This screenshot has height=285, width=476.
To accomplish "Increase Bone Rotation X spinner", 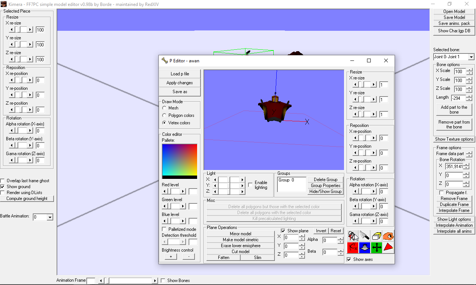I will point(466,165).
